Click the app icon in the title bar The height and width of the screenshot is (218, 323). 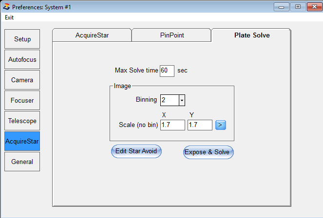(6, 7)
